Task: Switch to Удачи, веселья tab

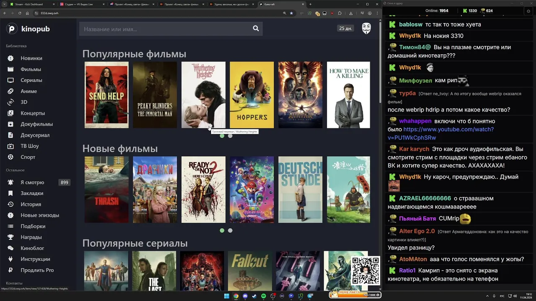Action: click(232, 4)
